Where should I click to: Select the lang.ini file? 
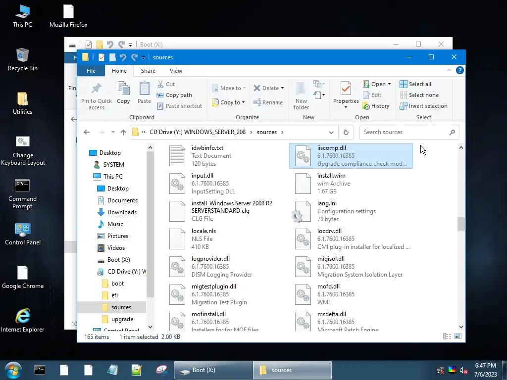[x=351, y=211]
